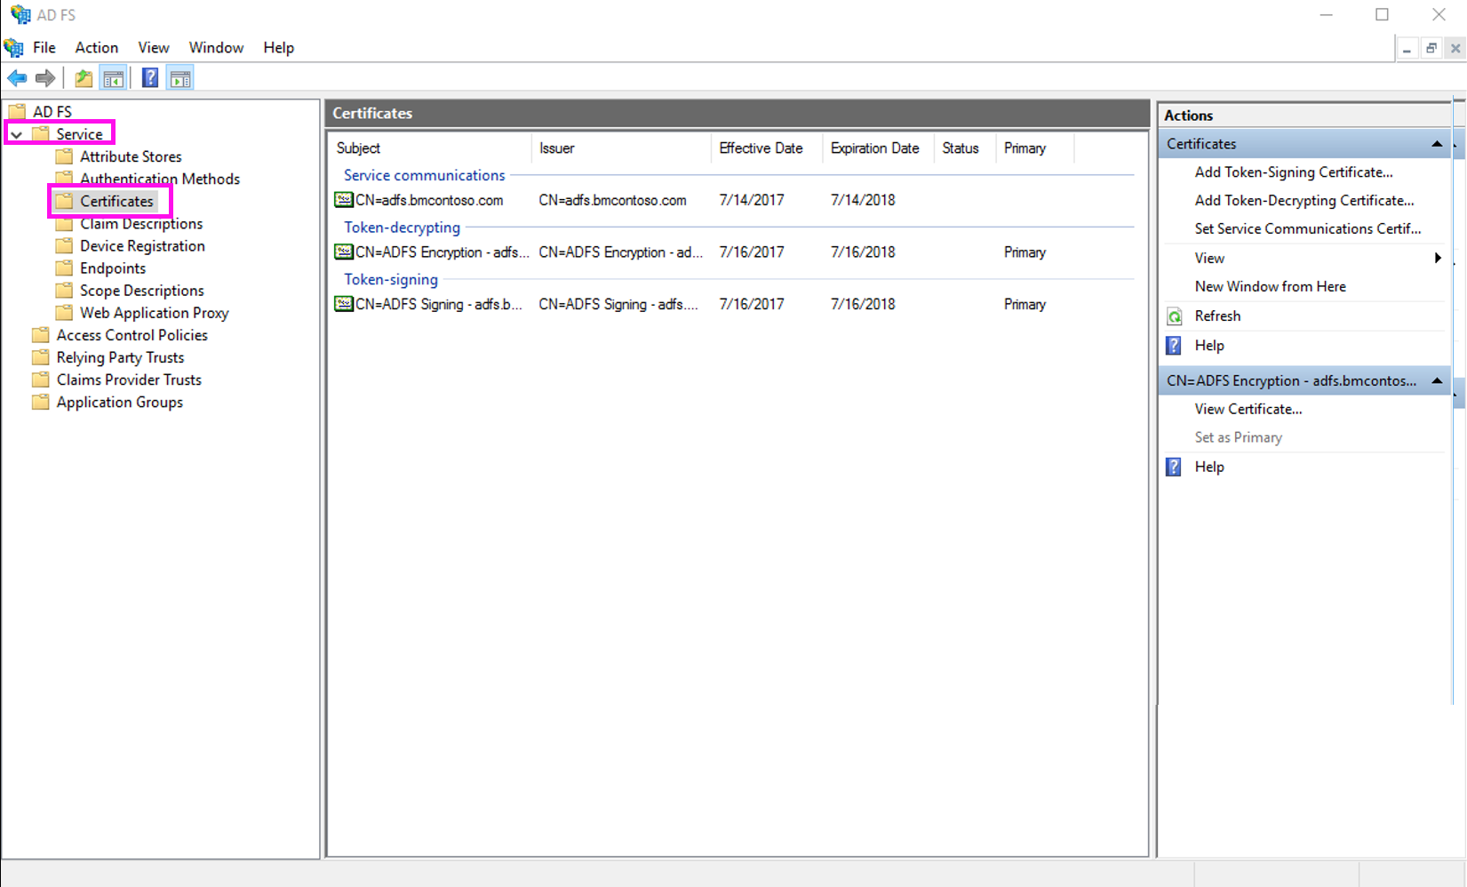Screen dimensions: 1467x887
Task: Open Help via the question mark toolbar icon
Action: coord(149,78)
